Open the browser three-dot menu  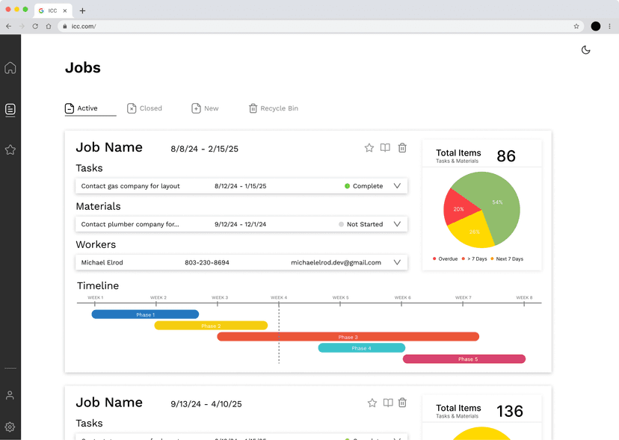pos(609,26)
